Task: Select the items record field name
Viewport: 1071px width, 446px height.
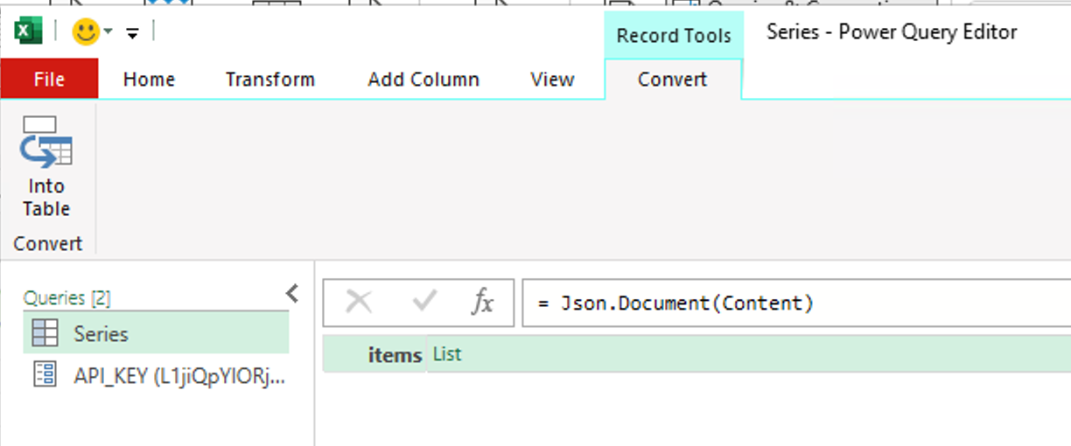Action: tap(395, 355)
